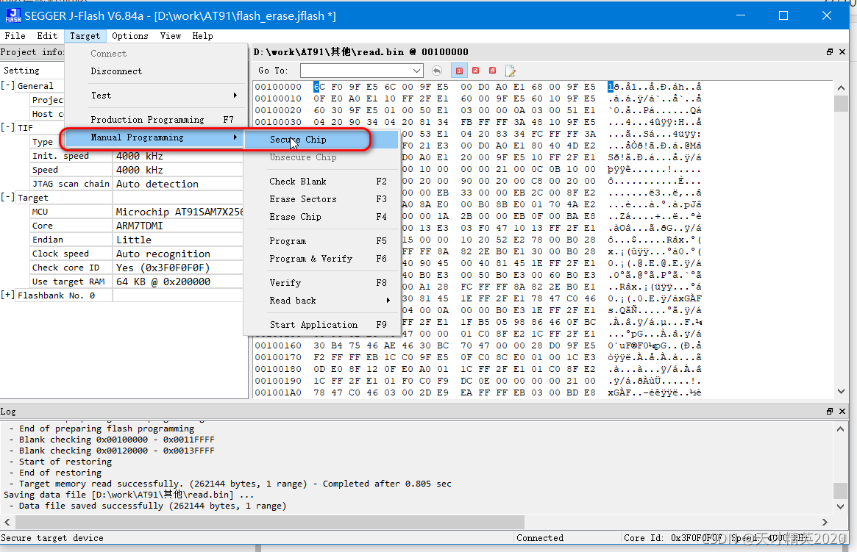Click the Log vertical scrollbar up arrow
857x552 pixels.
tap(841, 429)
